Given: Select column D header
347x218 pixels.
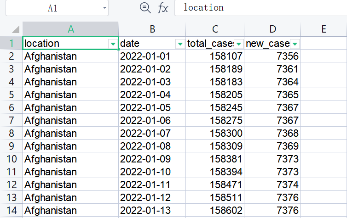Looking at the screenshot, I should tap(272, 29).
